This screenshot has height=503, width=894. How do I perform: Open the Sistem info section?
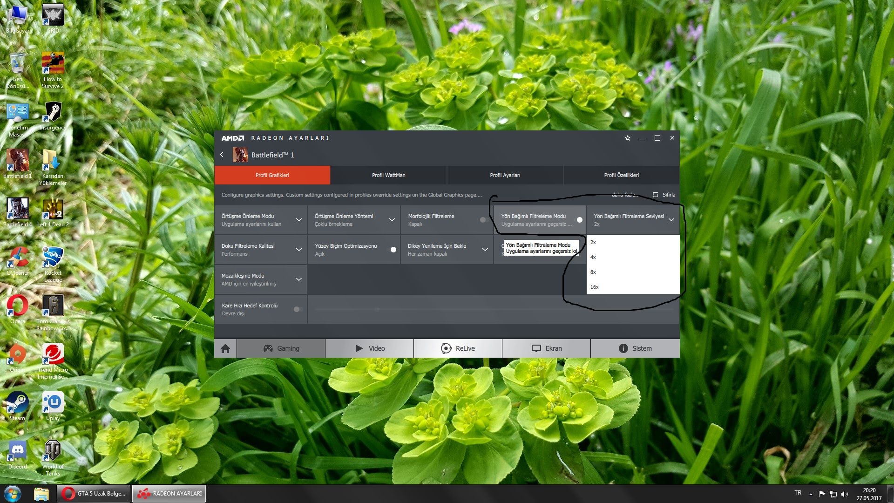pyautogui.click(x=635, y=348)
